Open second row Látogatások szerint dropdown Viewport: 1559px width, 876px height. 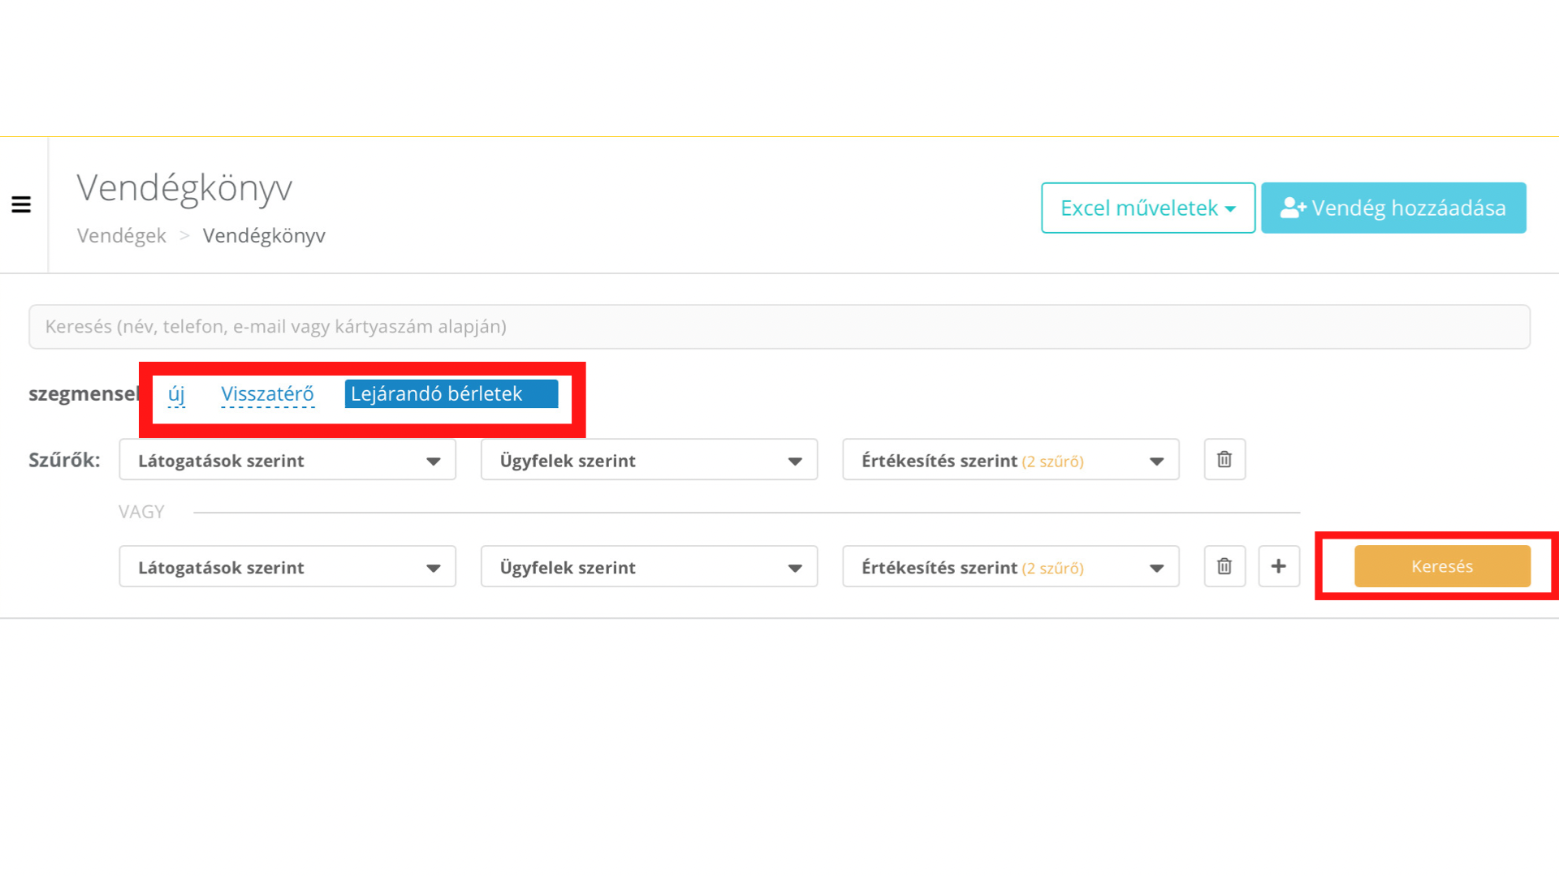tap(287, 566)
